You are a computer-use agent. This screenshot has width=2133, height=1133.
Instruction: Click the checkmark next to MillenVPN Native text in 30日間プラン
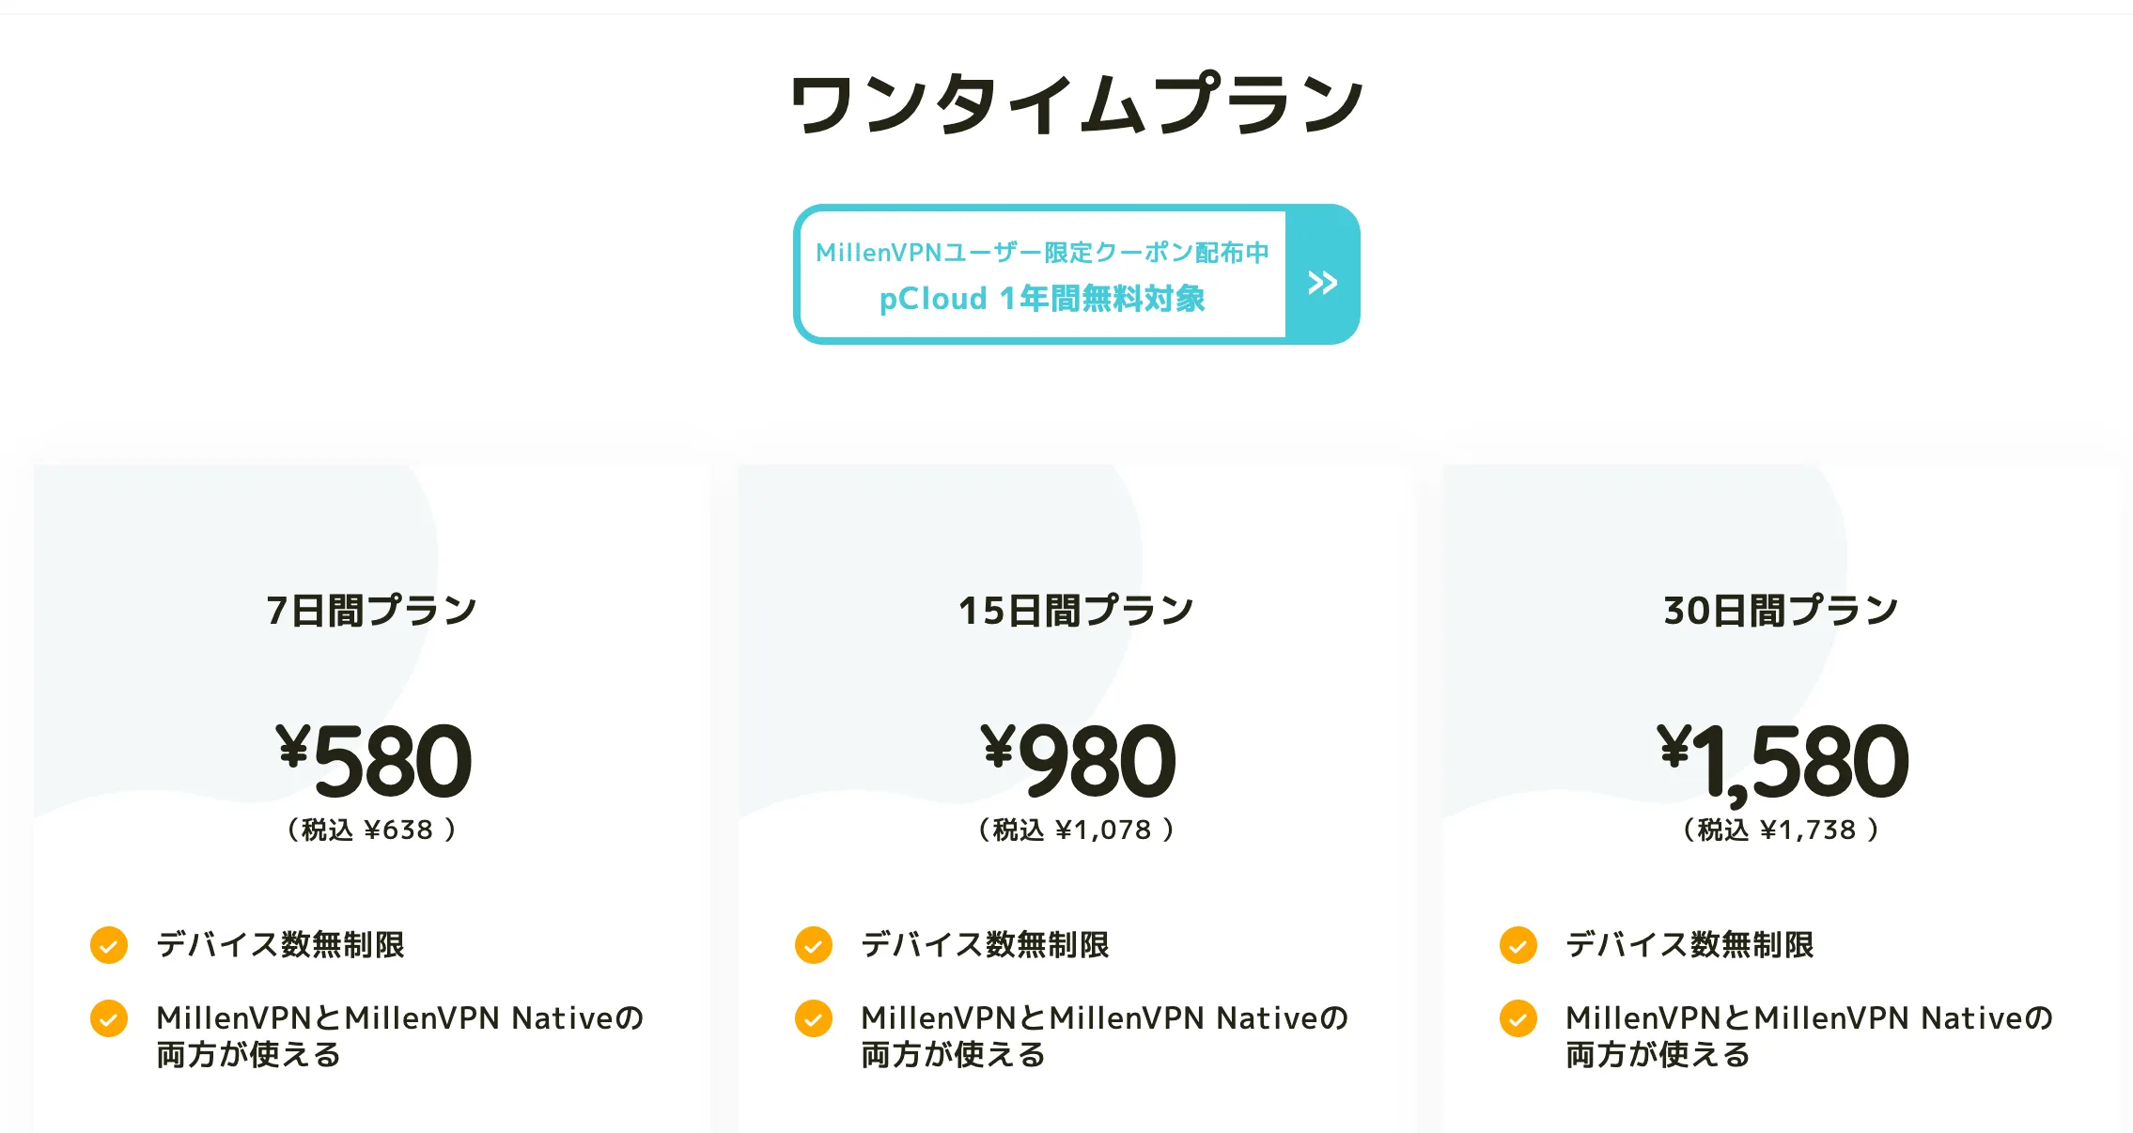1517,1018
